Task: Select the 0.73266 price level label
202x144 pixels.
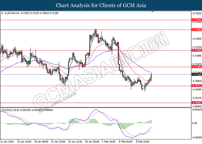Action: pyautogui.click(x=197, y=20)
